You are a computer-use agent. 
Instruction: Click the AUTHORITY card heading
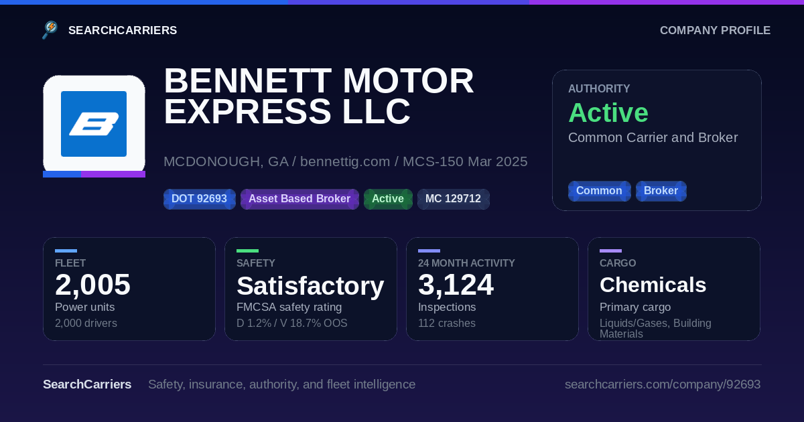coord(599,88)
